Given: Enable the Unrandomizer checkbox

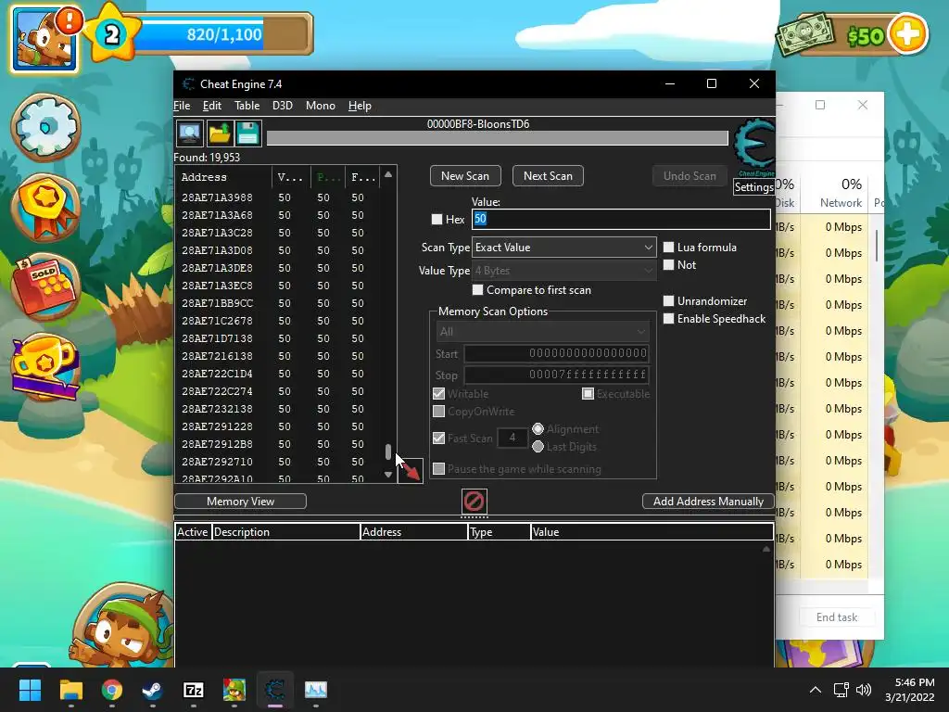Looking at the screenshot, I should click(x=668, y=301).
